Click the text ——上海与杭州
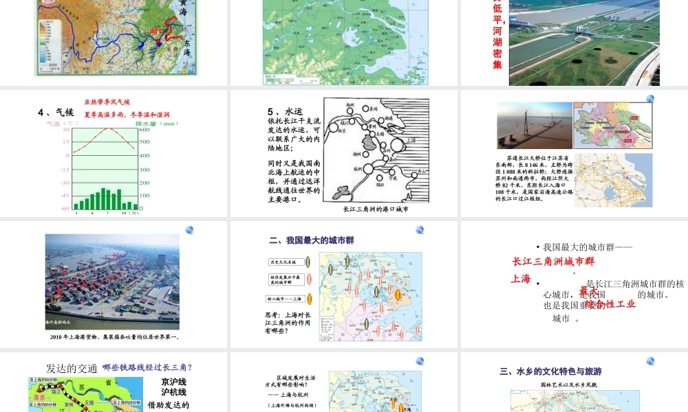This screenshot has width=688, height=412. (x=288, y=395)
